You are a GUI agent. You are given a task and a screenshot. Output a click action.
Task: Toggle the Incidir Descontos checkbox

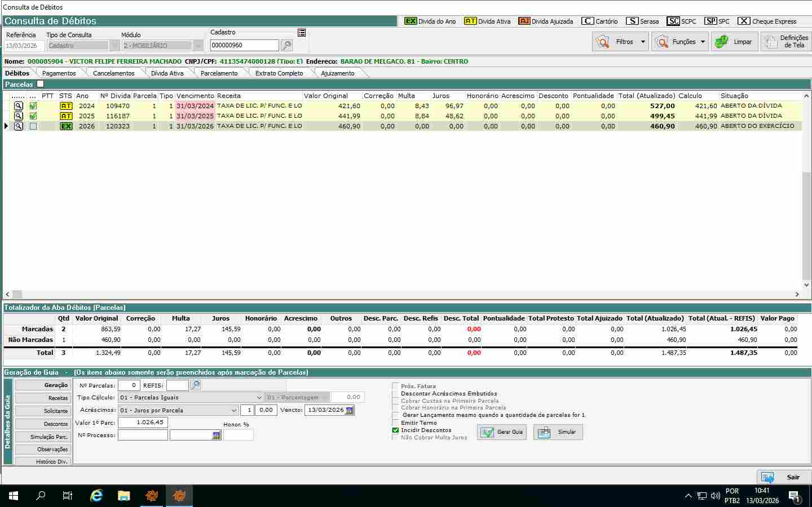395,430
